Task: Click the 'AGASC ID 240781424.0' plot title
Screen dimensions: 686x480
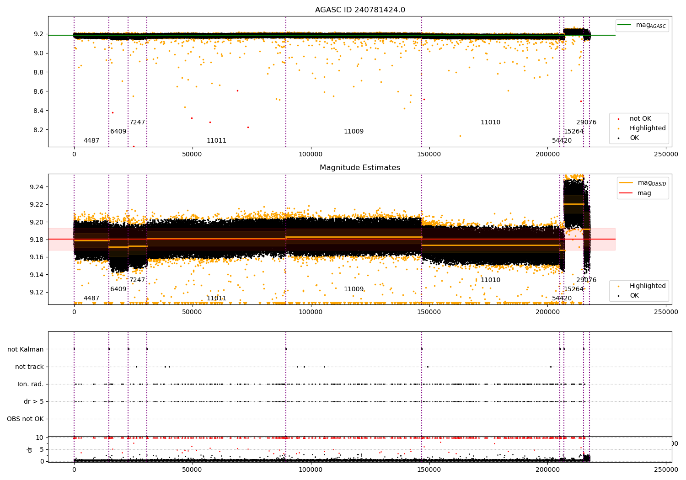Action: [360, 10]
